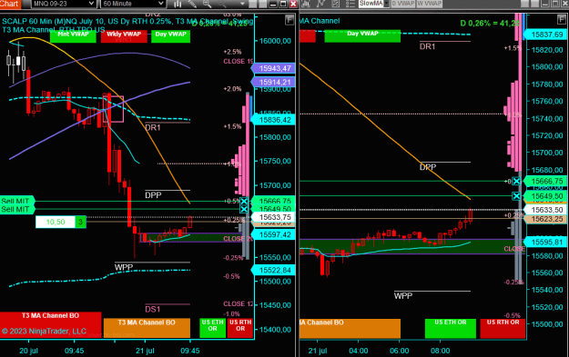Click US RTH OR button on left chart

coord(240,328)
